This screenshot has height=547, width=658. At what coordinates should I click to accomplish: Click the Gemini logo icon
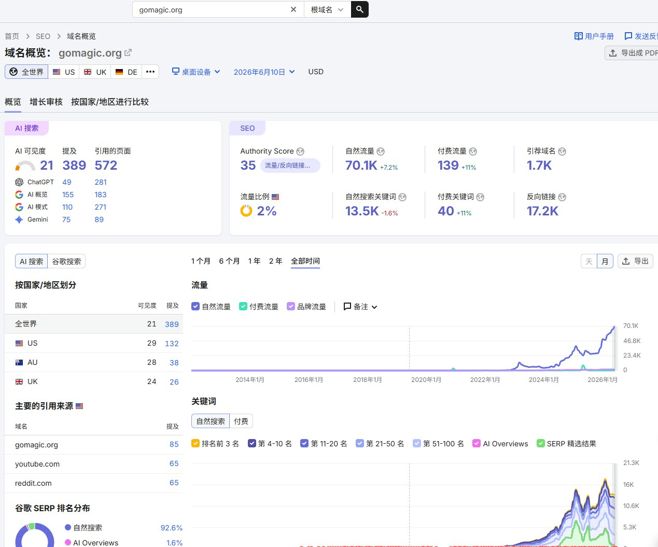[19, 220]
